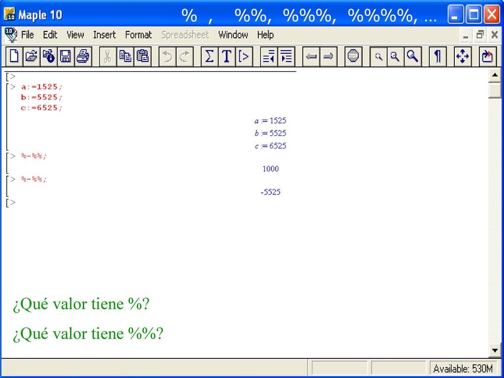Open the Insert menu
This screenshot has width=504, height=378.
coord(104,35)
